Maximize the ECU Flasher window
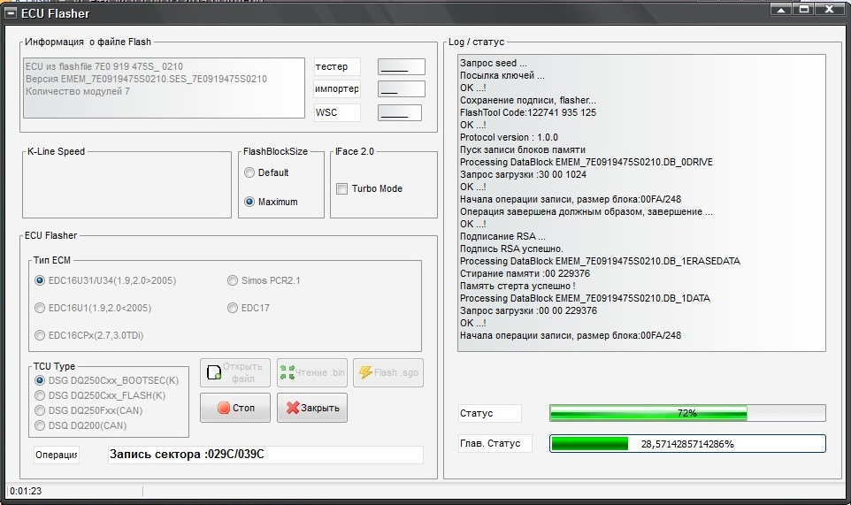This screenshot has width=851, height=505. tap(804, 9)
